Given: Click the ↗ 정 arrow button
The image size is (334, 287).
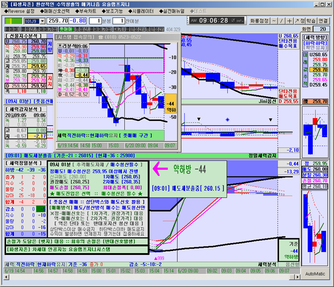Looking at the screenshot, I should point(300,21).
